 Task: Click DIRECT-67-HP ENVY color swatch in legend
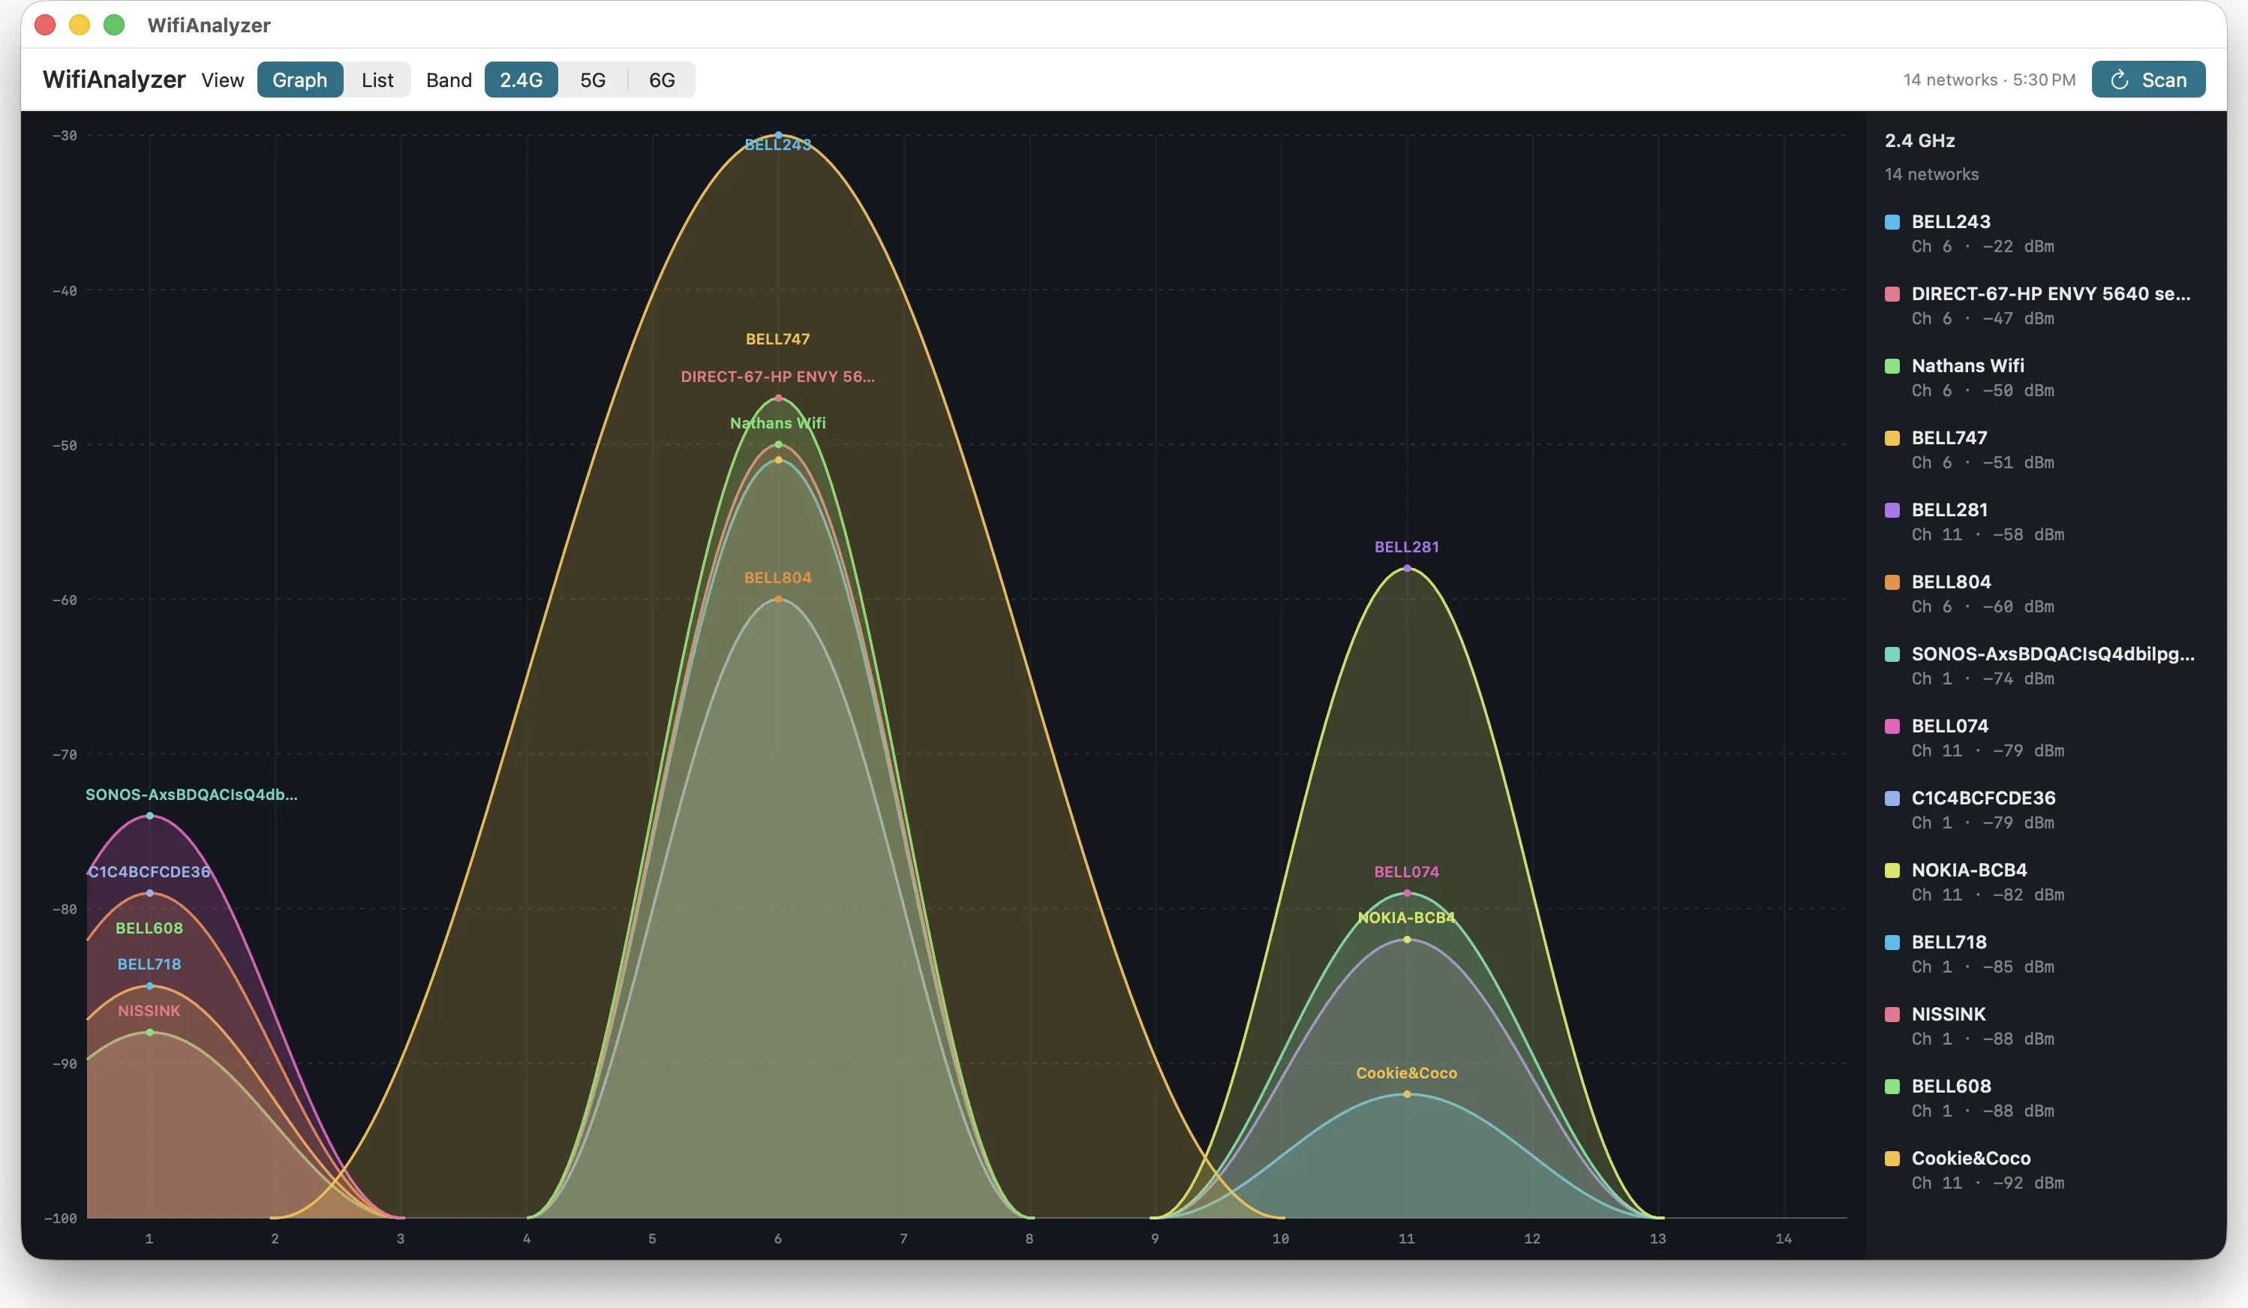[x=1891, y=293]
